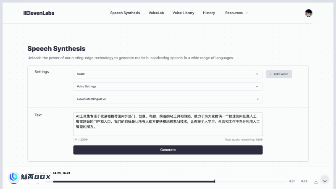Collapse the audio player with chevron
This screenshot has height=189, width=336.
coord(325,181)
